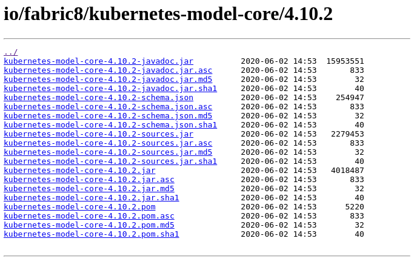The image size is (414, 261).
Task: Open the parent directory ../ link
Action: (x=10, y=52)
